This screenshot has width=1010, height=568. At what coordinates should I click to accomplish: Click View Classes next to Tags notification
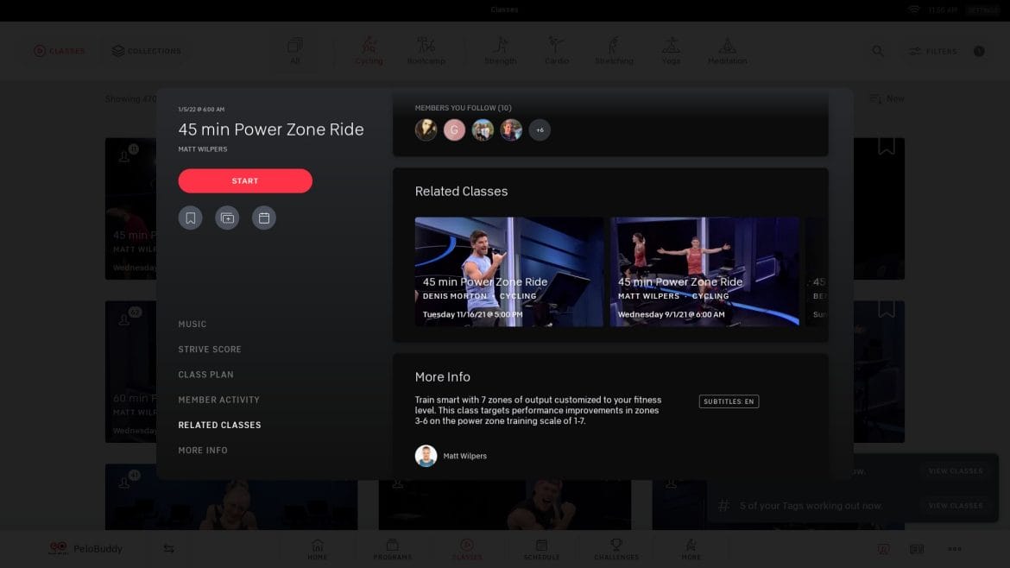click(956, 506)
